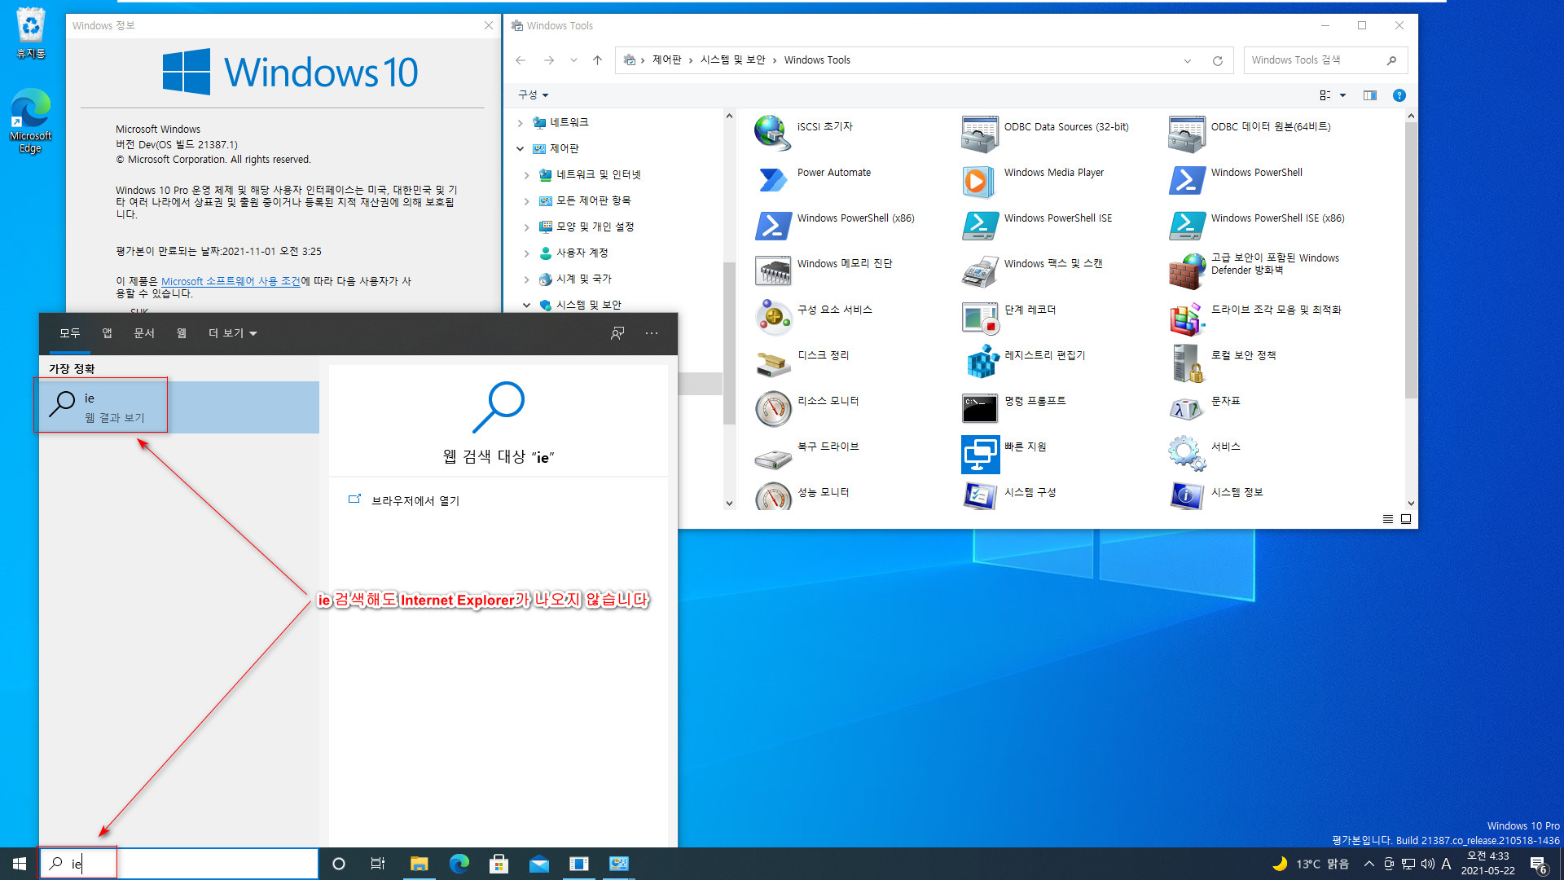Screen dimensions: 1564x880
Task: Select ie 웹 결과 보기 result
Action: point(179,407)
